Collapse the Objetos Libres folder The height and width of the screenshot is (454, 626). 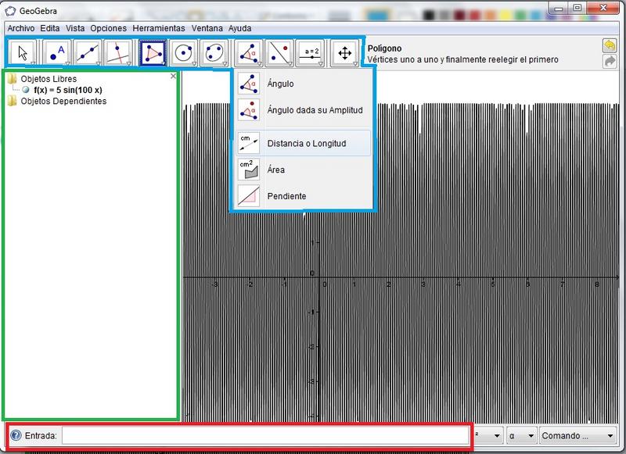click(12, 79)
